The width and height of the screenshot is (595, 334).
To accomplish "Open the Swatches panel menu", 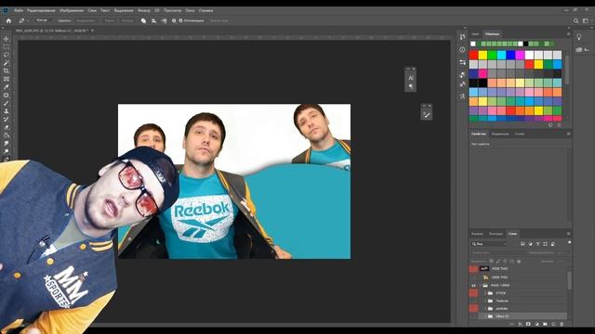I will [x=568, y=34].
